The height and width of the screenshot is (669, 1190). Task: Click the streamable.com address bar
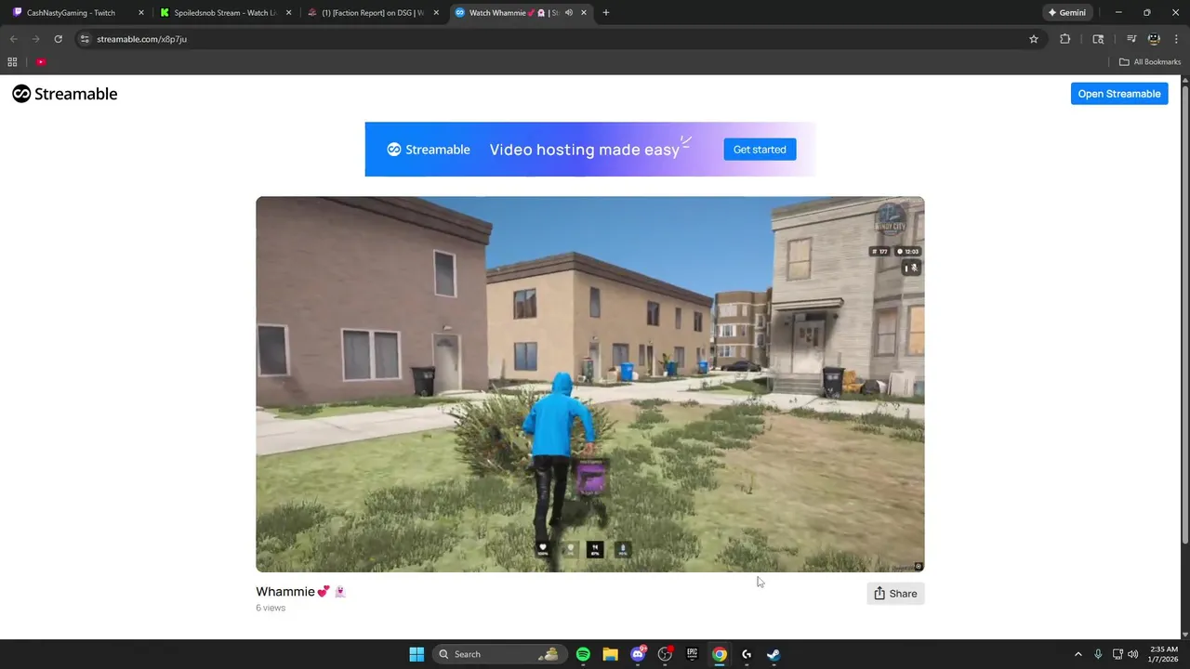pyautogui.click(x=558, y=39)
